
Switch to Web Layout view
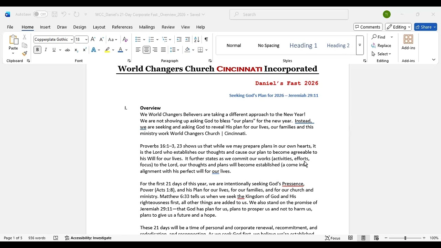click(376, 238)
